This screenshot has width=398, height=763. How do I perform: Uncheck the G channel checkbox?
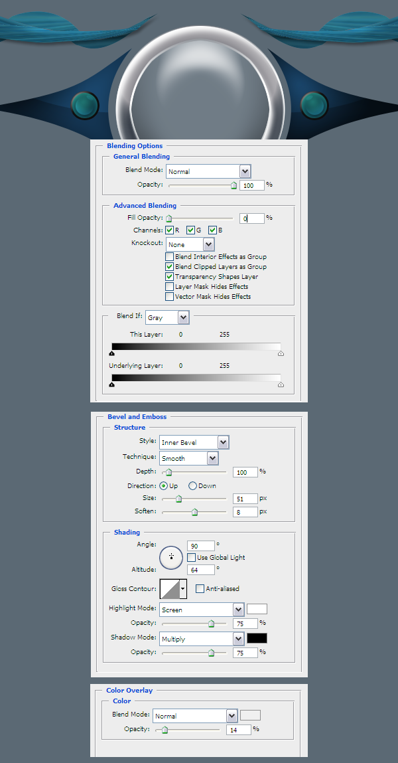coord(190,230)
